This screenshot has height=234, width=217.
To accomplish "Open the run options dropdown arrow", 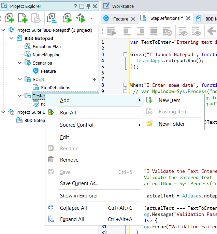I will pyautogui.click(x=91, y=18).
